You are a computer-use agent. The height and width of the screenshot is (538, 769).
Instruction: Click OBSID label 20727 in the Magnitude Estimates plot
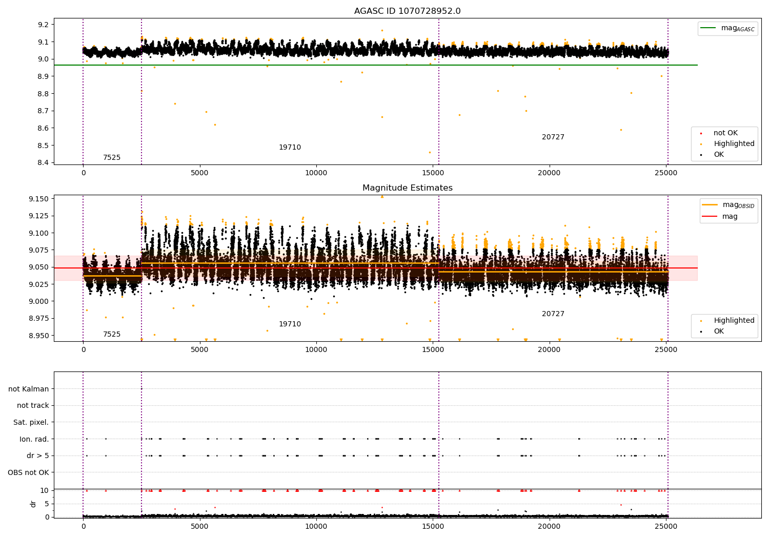pos(553,314)
